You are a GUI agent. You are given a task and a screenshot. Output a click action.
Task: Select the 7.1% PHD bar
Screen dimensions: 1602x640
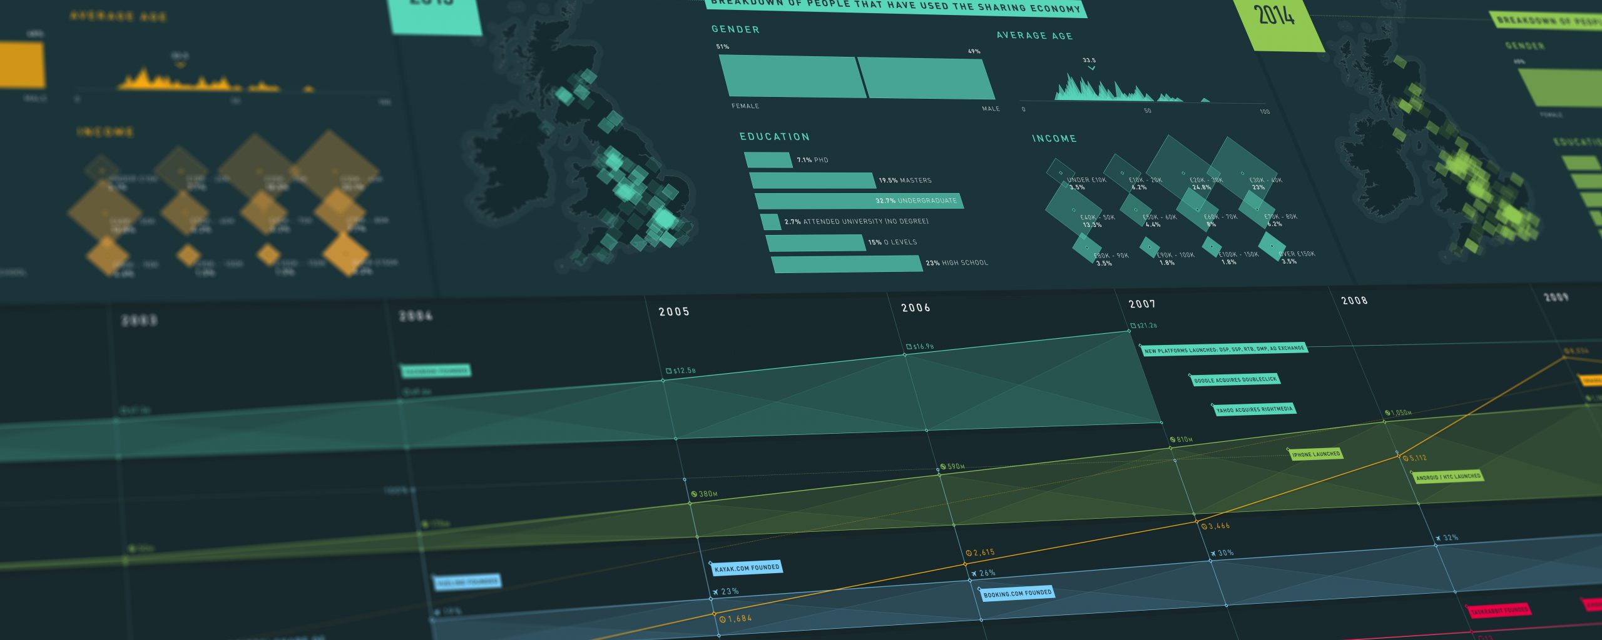(768, 160)
